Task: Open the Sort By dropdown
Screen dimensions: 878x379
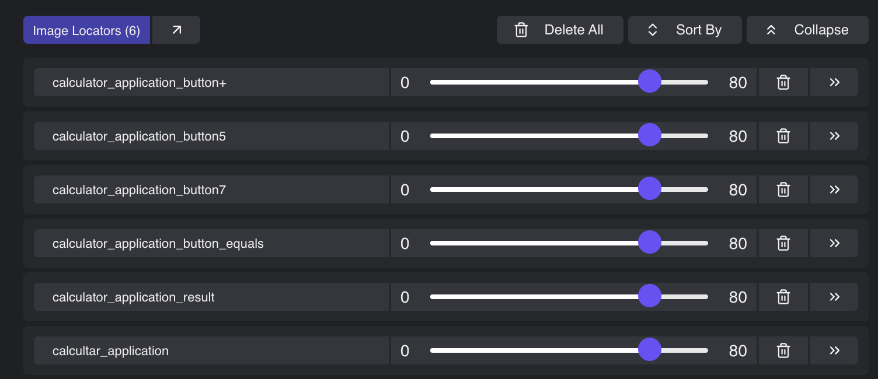Action: pos(685,30)
